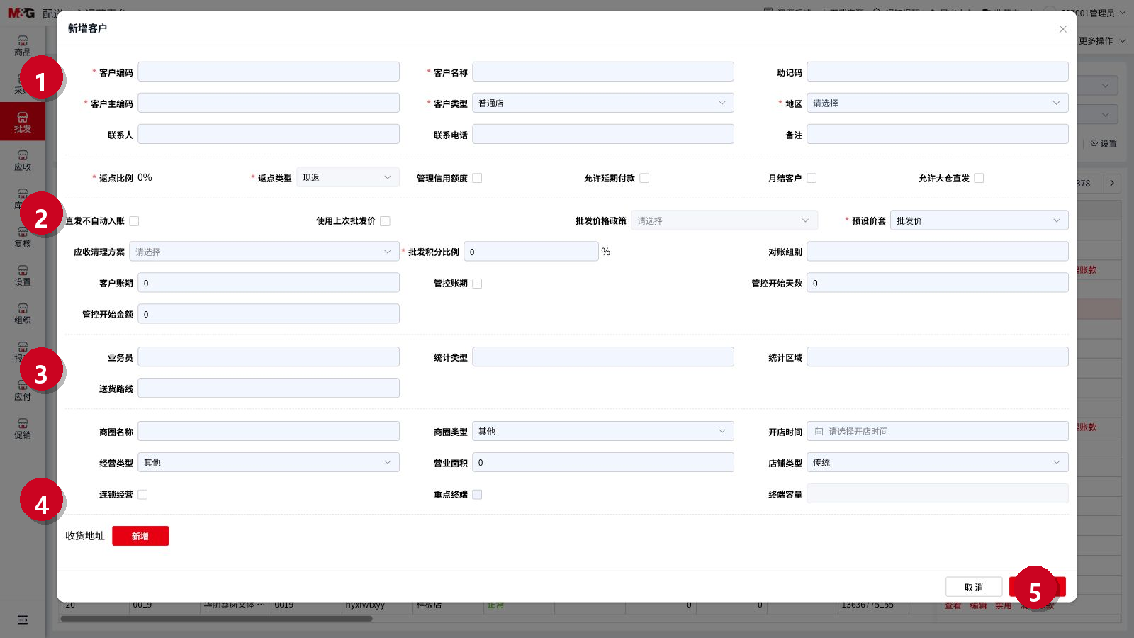
Task: Click the 取消 button
Action: [974, 587]
